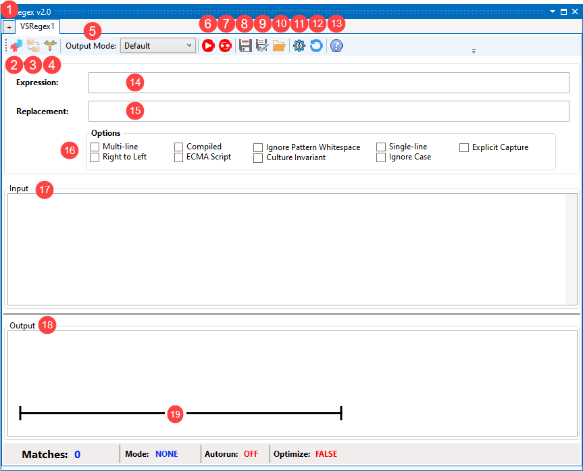Select the Split mode icon
This screenshot has height=471, width=583.
(x=50, y=46)
